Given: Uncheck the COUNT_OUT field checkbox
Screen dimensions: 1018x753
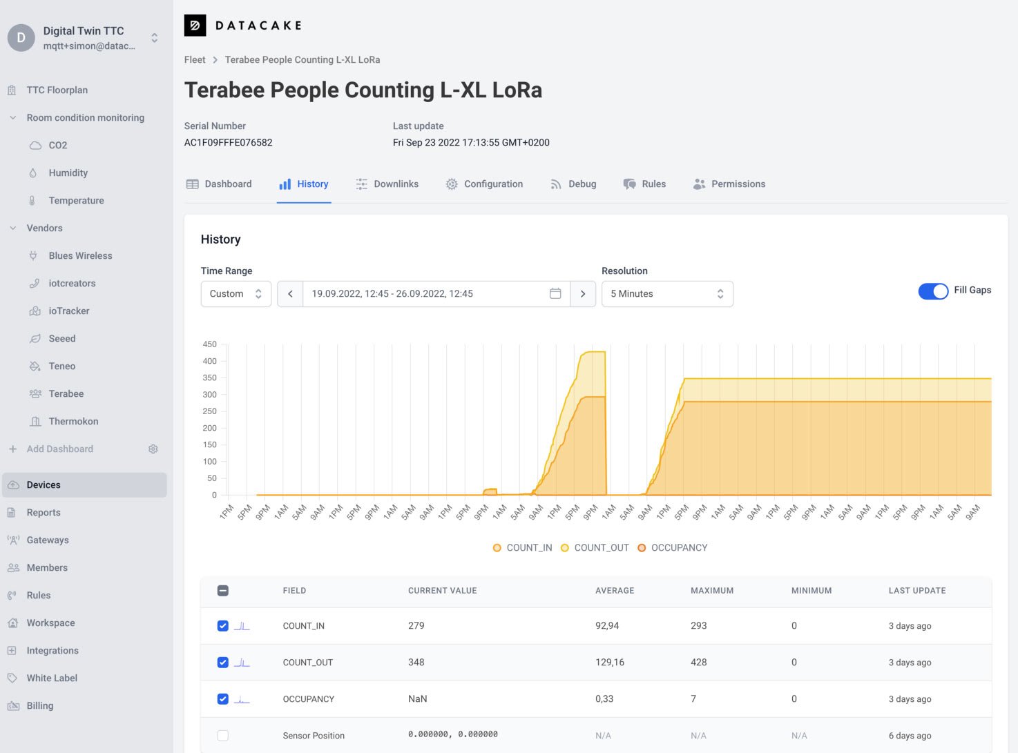Looking at the screenshot, I should coord(222,663).
